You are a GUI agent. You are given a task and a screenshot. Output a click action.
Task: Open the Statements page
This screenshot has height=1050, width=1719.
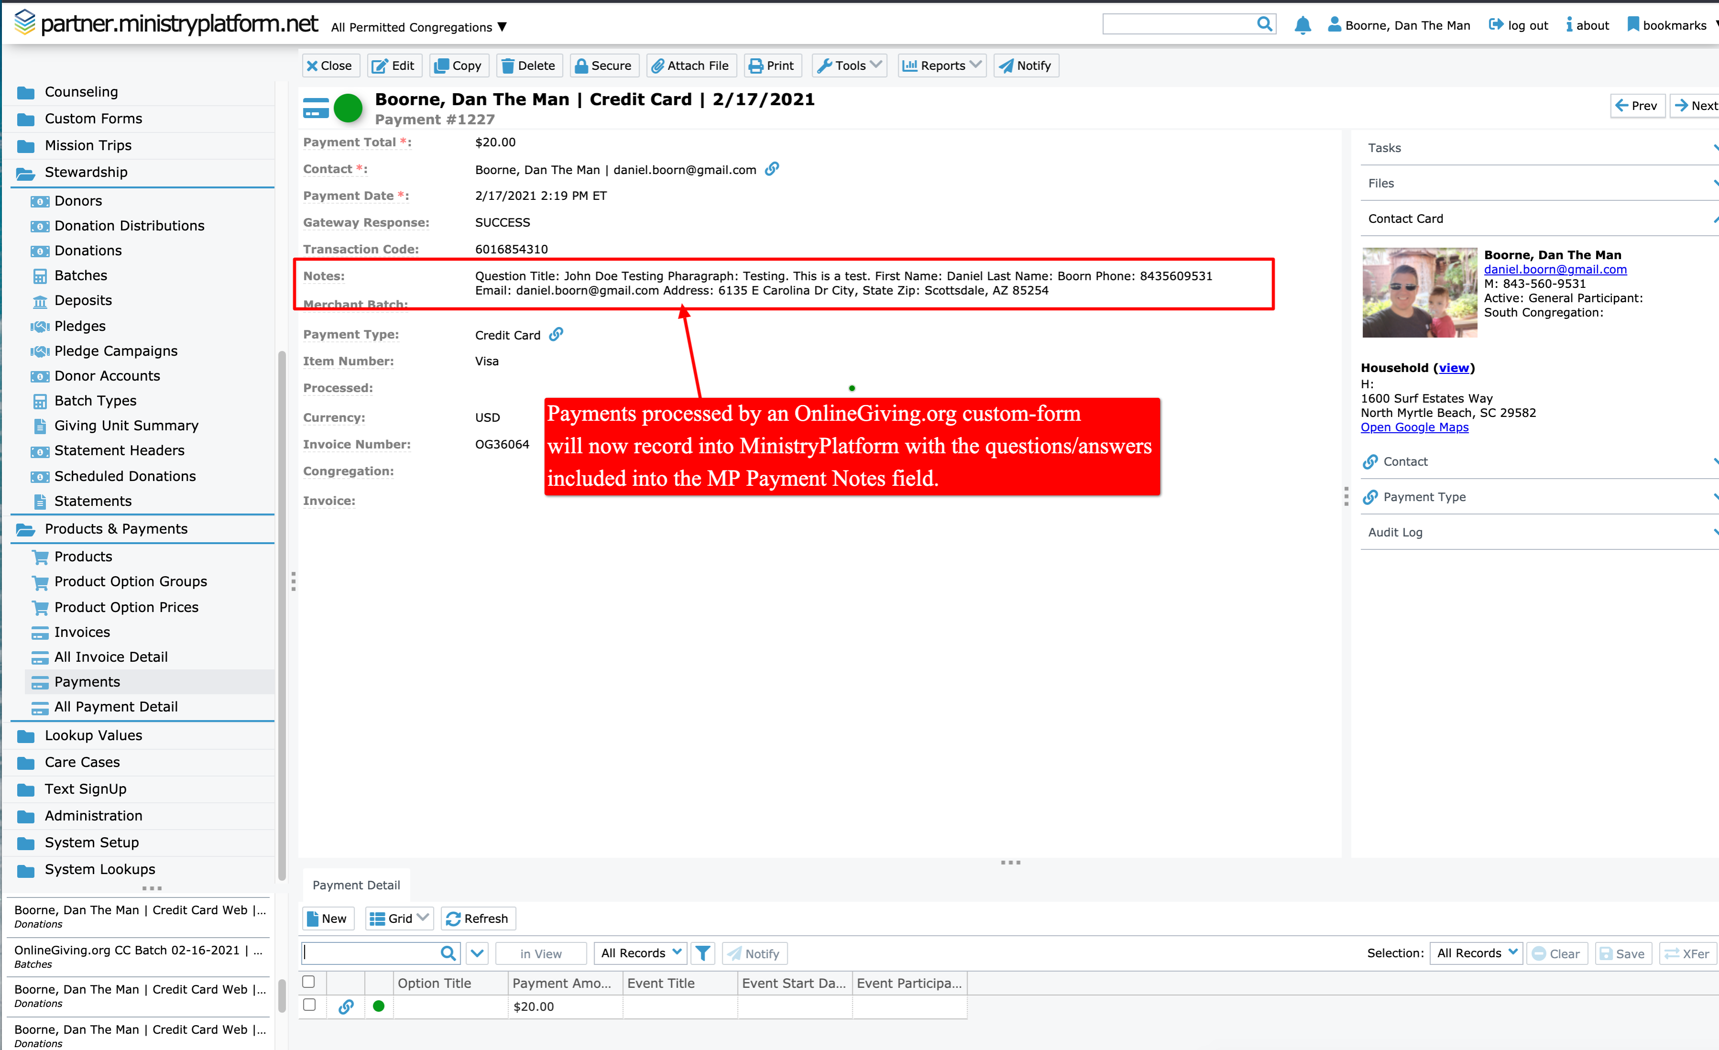coord(93,501)
